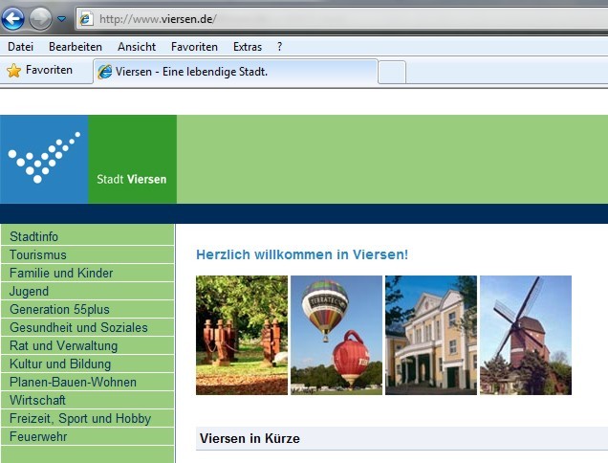608x463 pixels.
Task: Click the hot air balloons photo
Action: (336, 335)
